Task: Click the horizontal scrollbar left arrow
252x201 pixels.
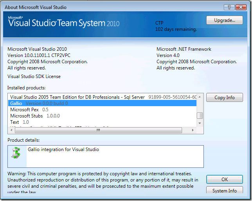Action: click(11, 130)
